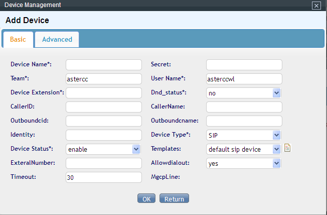Close the Device Management dialog
This screenshot has height=215, width=327.
tap(316, 6)
